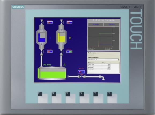
Task: Click the mixer outlet pipe valve symbol
Action: (x=82, y=76)
